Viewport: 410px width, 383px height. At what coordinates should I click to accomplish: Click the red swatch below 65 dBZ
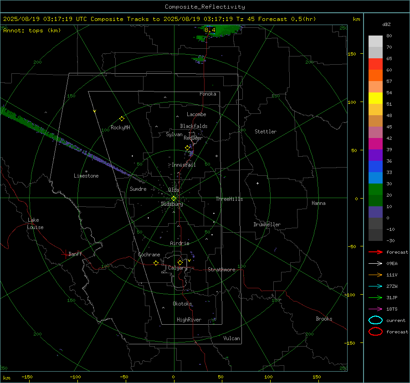[x=375, y=64]
